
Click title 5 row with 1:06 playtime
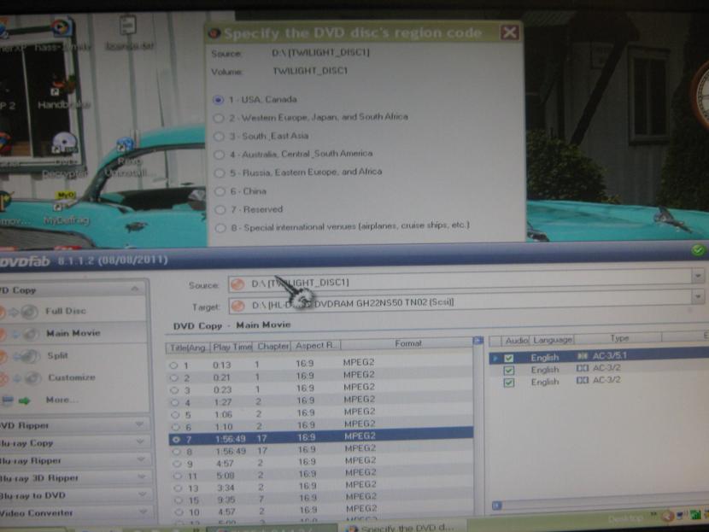click(x=320, y=414)
